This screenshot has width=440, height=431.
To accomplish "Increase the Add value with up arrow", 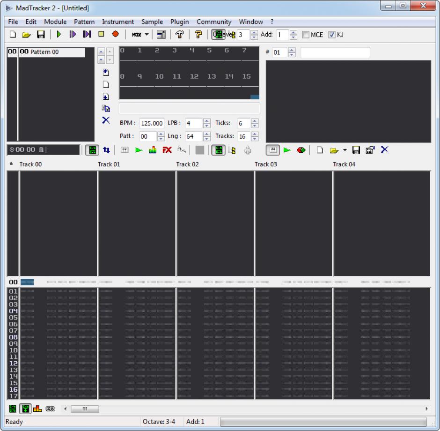I will point(293,33).
